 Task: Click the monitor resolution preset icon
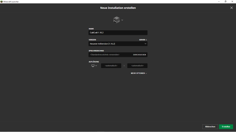tap(93, 66)
